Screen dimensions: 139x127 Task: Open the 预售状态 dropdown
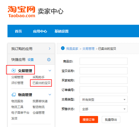coord(104,109)
